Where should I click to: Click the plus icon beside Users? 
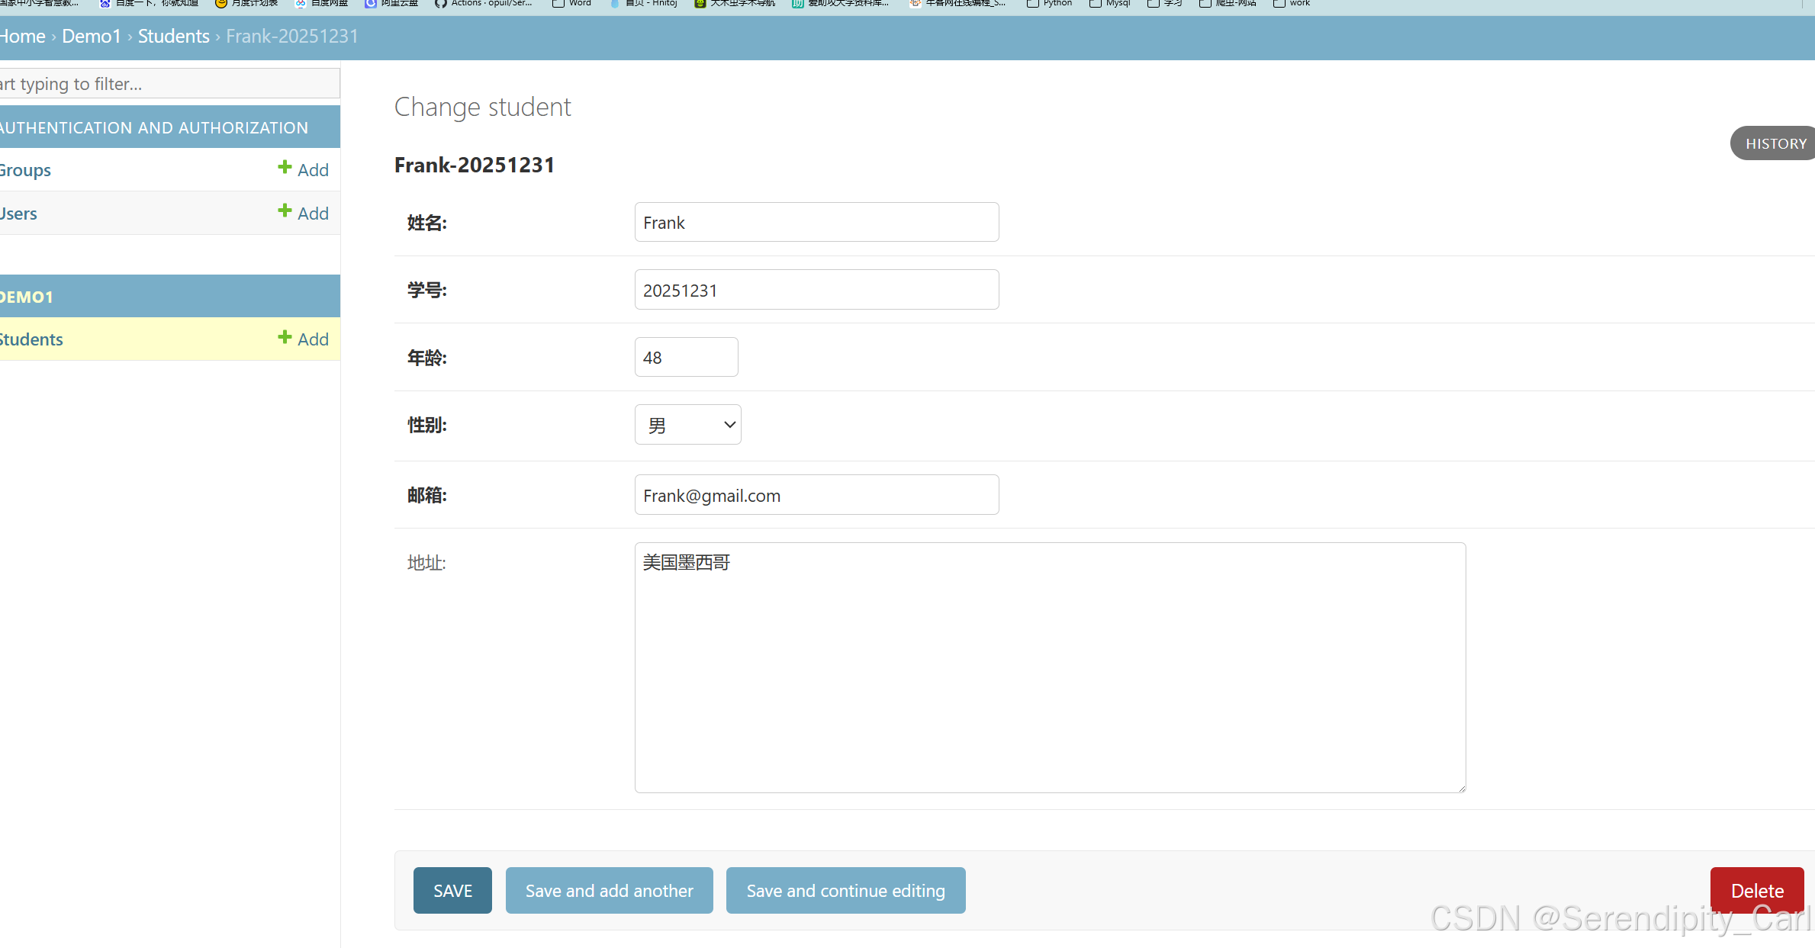coord(285,211)
